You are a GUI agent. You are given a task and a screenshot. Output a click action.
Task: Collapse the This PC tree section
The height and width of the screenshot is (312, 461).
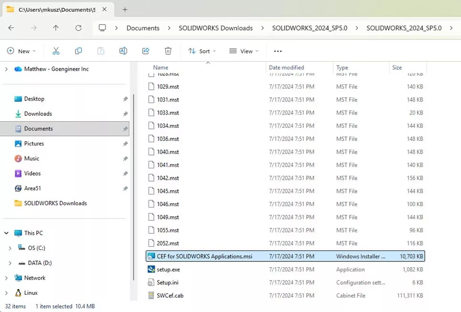6,233
